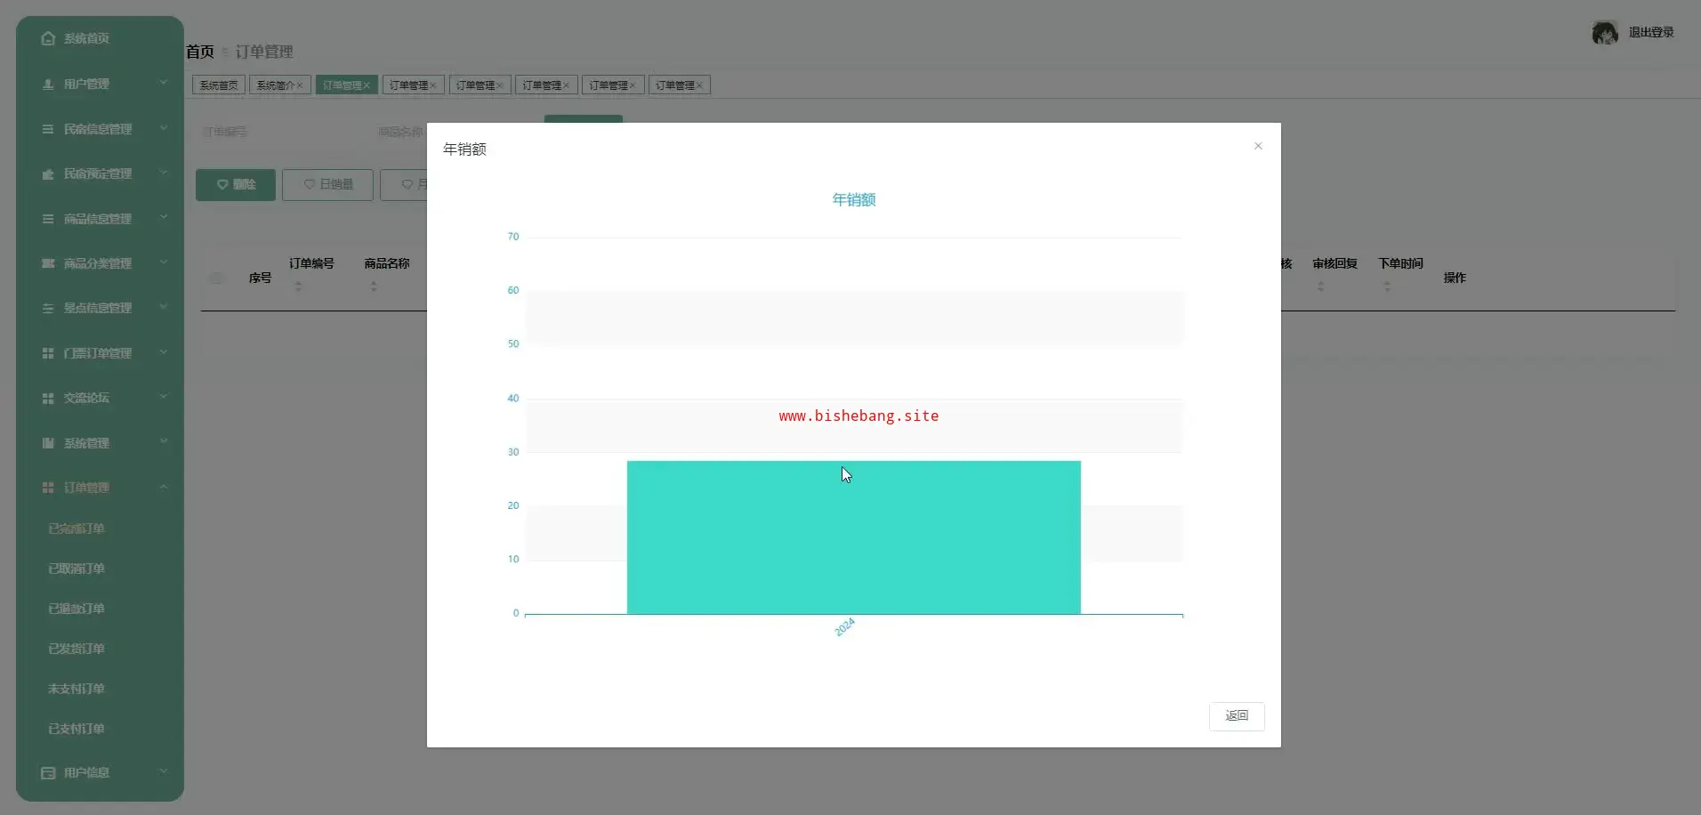
Task: Click the user avatar picture
Action: pyautogui.click(x=1605, y=33)
